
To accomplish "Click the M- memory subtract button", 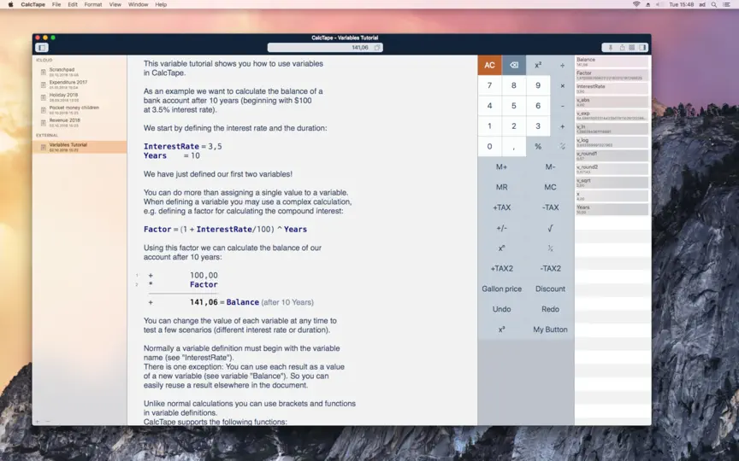I will [x=550, y=166].
